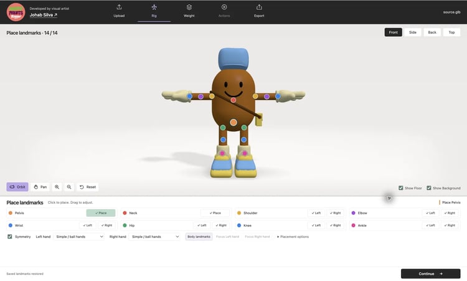Select the Pelvis Place button
This screenshot has width=467, height=281.
coord(101,212)
